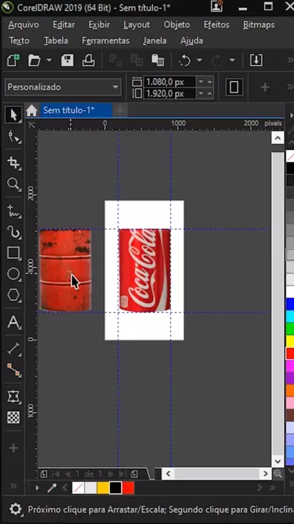The height and width of the screenshot is (524, 294).
Task: Open the Exibir menu
Action: pos(99,25)
